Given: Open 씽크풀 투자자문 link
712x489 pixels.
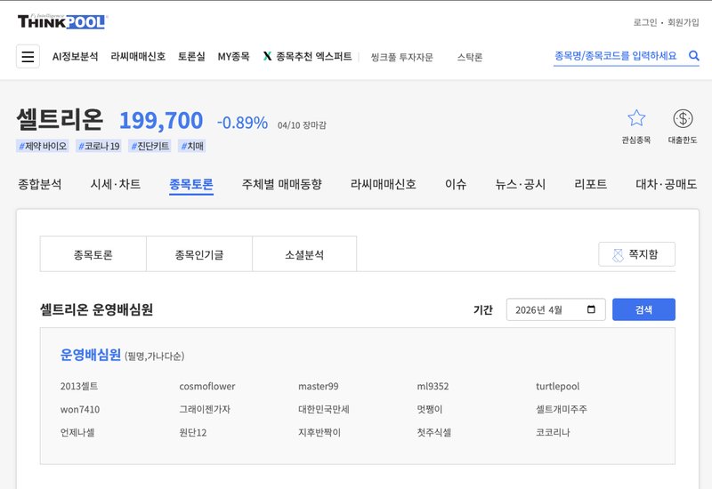Looking at the screenshot, I should coord(402,57).
